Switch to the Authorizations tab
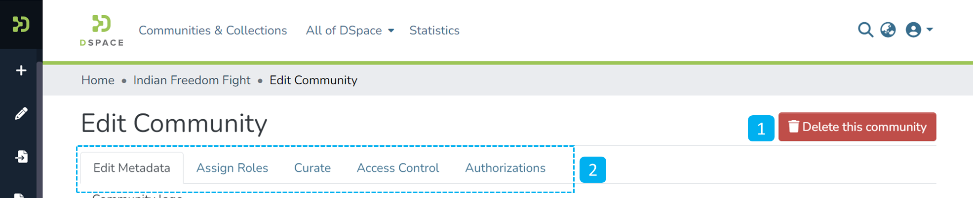Image resolution: width=973 pixels, height=198 pixels. tap(505, 168)
